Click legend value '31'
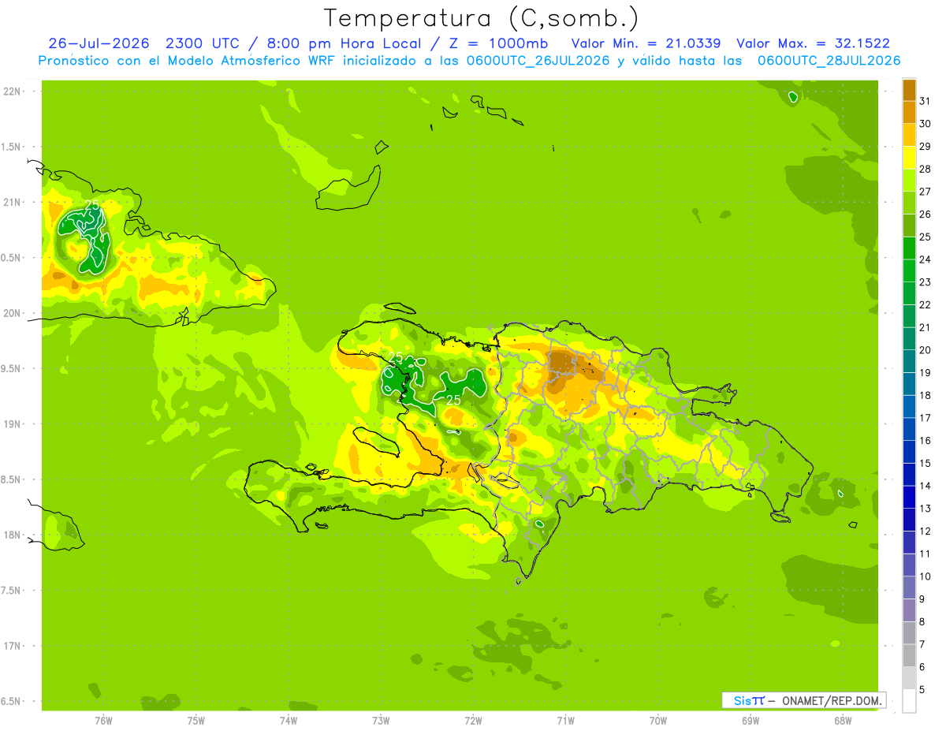The width and height of the screenshot is (946, 731). click(926, 101)
